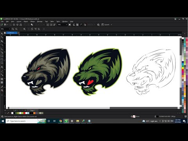Open the Layout menu
The height and width of the screenshot is (141, 188).
(x=19, y=22)
